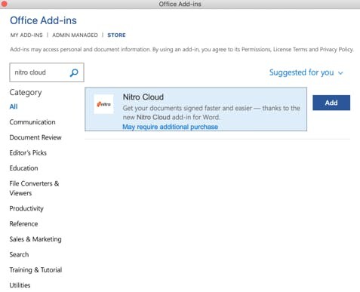Click the Nitro Cloud description text
Image resolution: width=360 pixels, height=292 pixels.
[211, 112]
